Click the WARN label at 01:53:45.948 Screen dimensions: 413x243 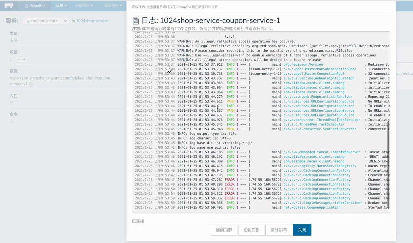point(230,129)
